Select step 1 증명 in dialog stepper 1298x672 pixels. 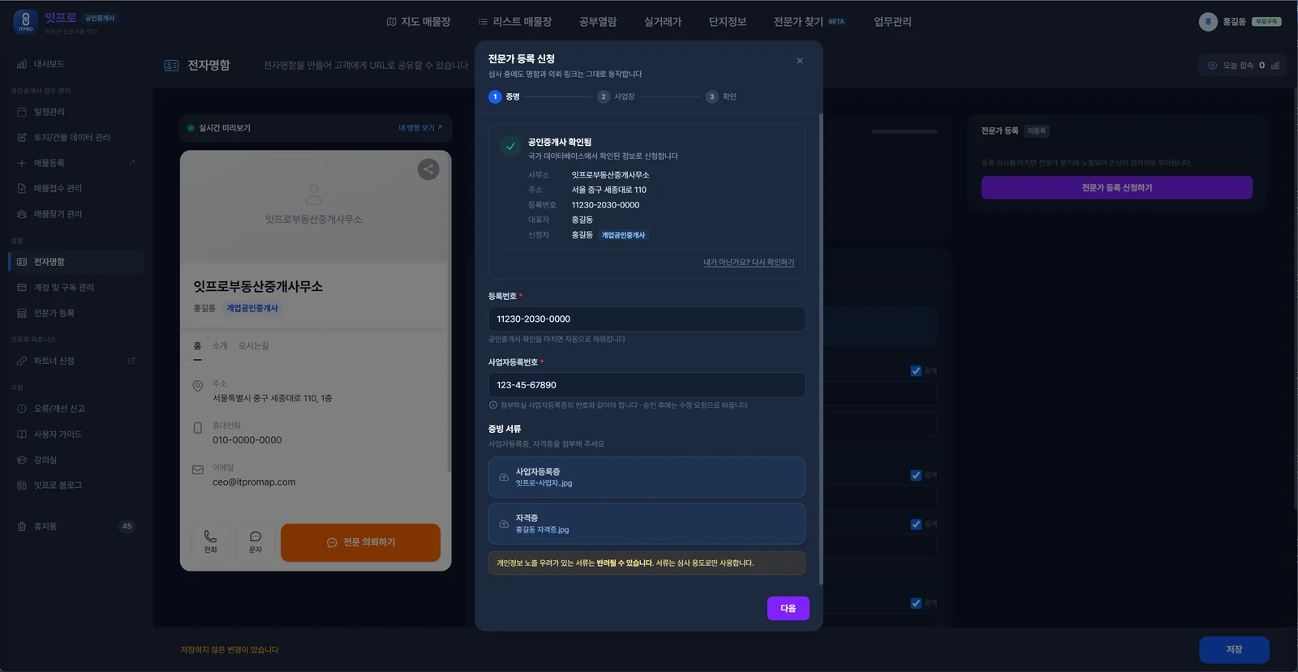pos(504,96)
